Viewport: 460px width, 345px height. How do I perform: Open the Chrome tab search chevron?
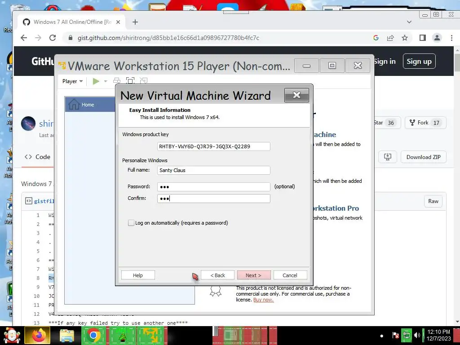tap(409, 22)
